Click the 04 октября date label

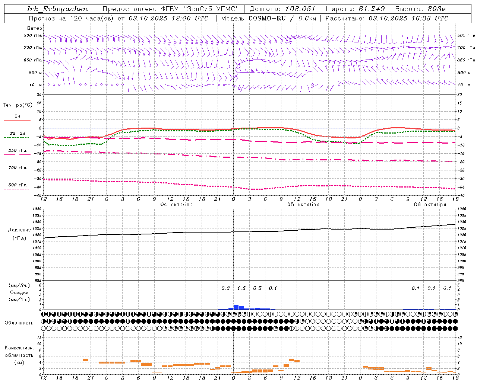(x=177, y=205)
